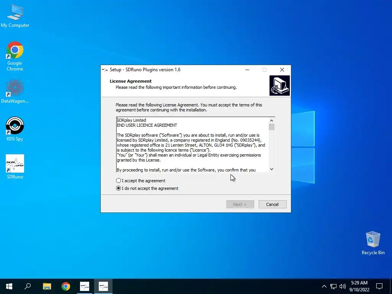Click the installer wizard icon in header

(279, 85)
